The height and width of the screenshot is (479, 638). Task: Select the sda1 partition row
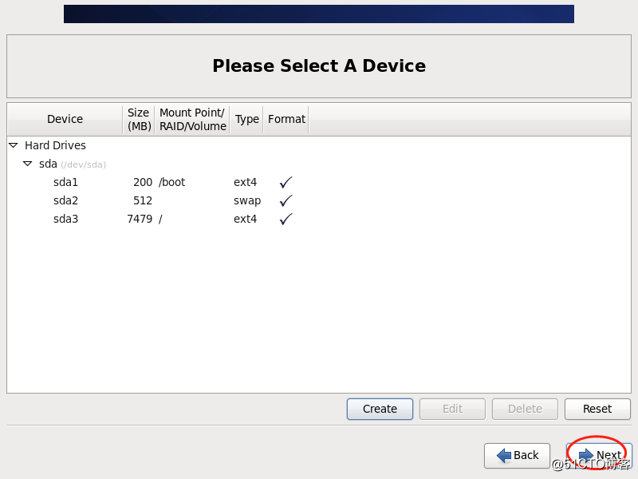click(319, 182)
